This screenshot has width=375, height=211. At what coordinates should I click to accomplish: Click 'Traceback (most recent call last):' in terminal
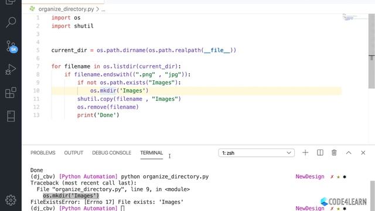[83, 183]
